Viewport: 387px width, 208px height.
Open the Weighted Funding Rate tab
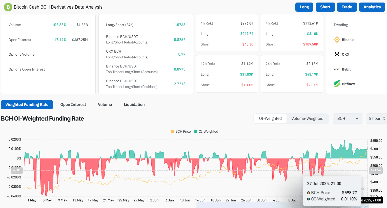click(x=27, y=105)
